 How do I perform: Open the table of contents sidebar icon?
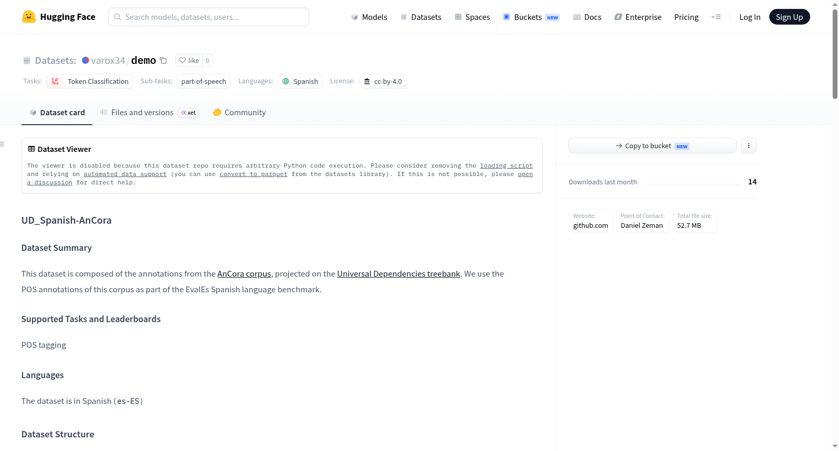pos(3,144)
